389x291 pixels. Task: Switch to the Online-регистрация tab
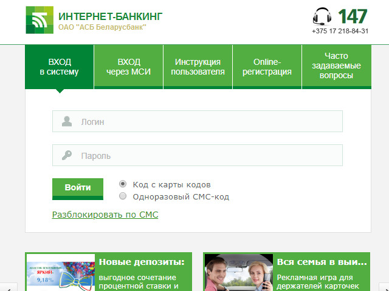267,67
